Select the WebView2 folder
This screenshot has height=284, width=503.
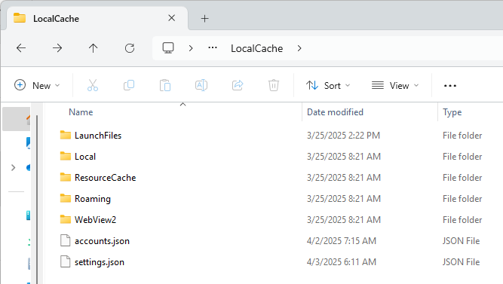[95, 220]
